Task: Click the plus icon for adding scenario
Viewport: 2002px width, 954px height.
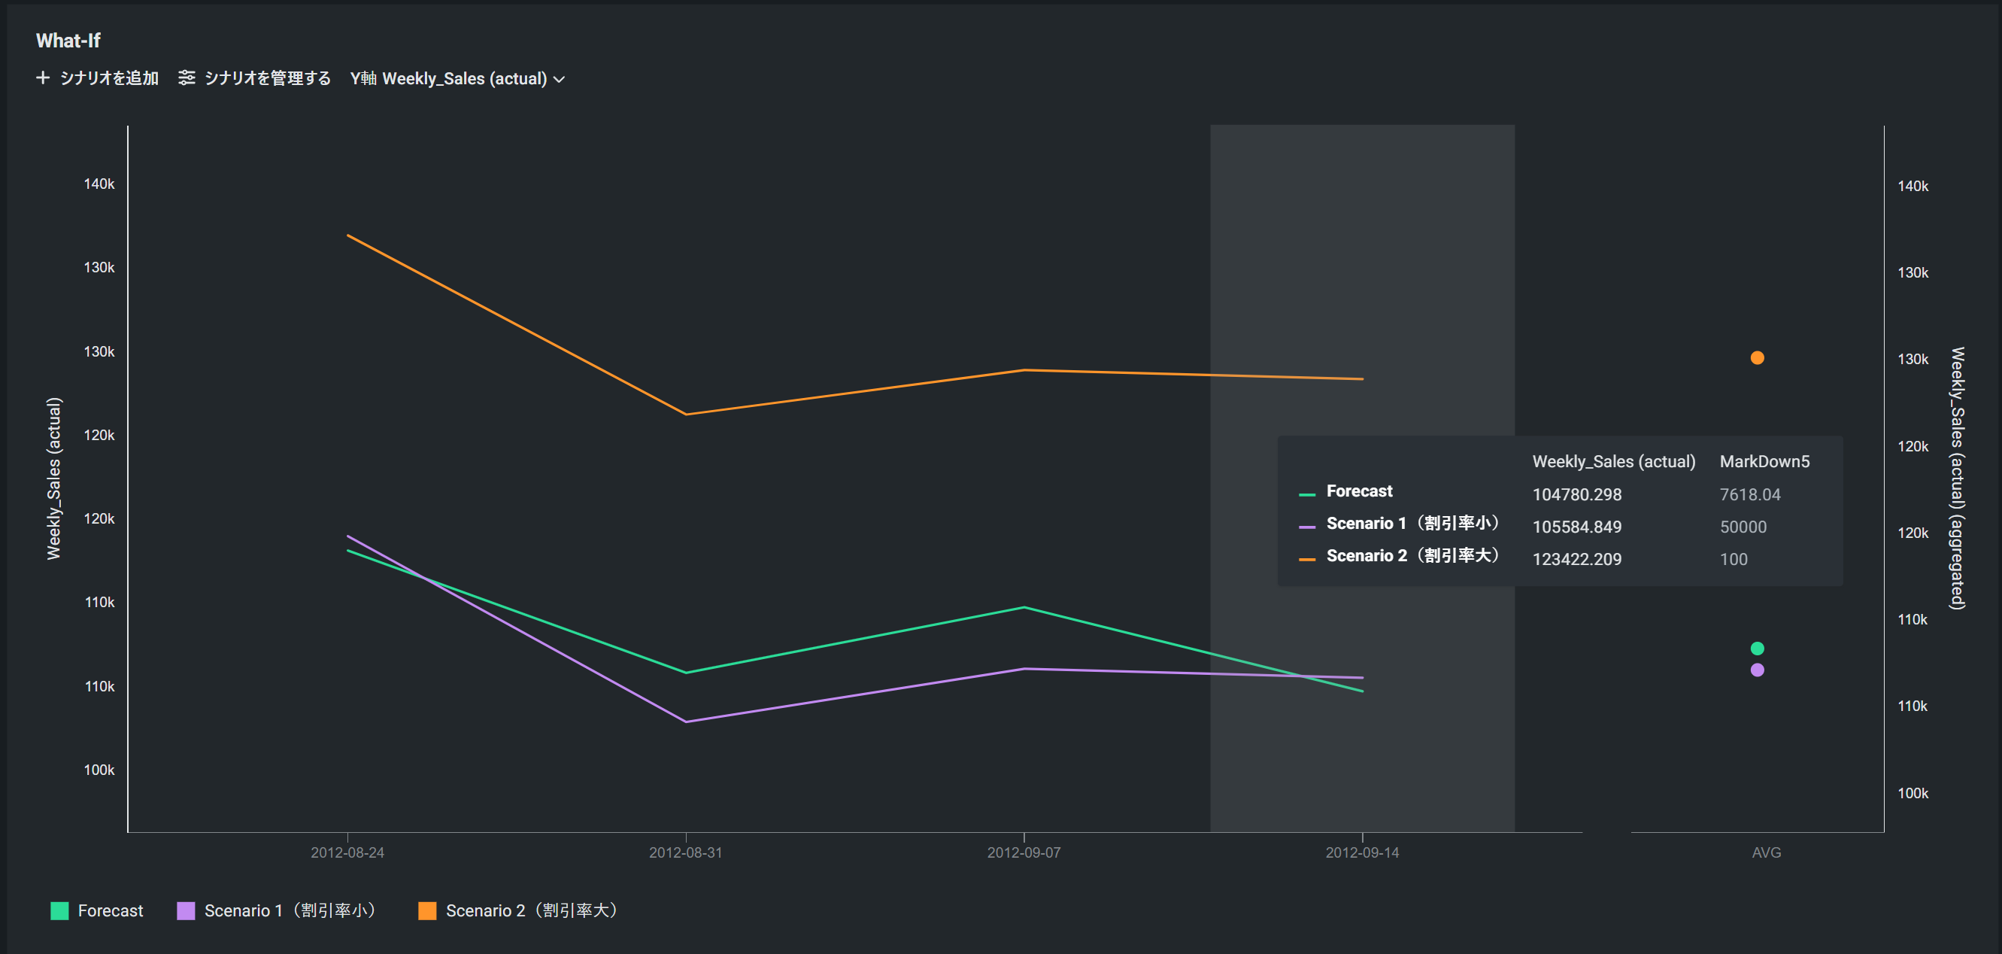Action: (x=43, y=77)
